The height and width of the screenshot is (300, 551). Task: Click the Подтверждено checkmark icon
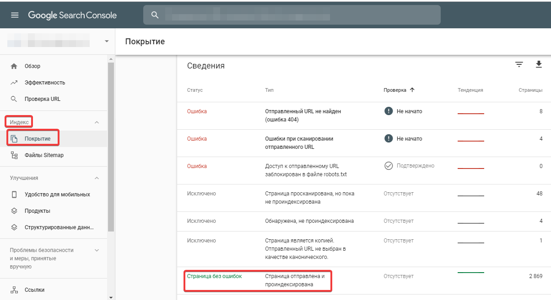[389, 166]
